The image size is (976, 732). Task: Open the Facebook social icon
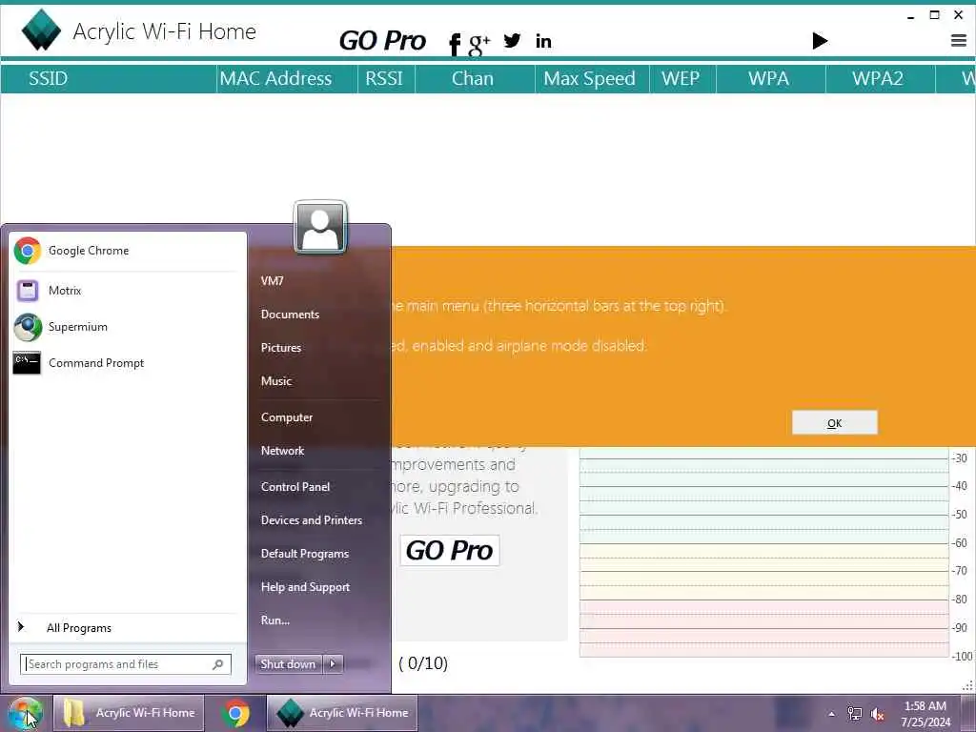455,44
